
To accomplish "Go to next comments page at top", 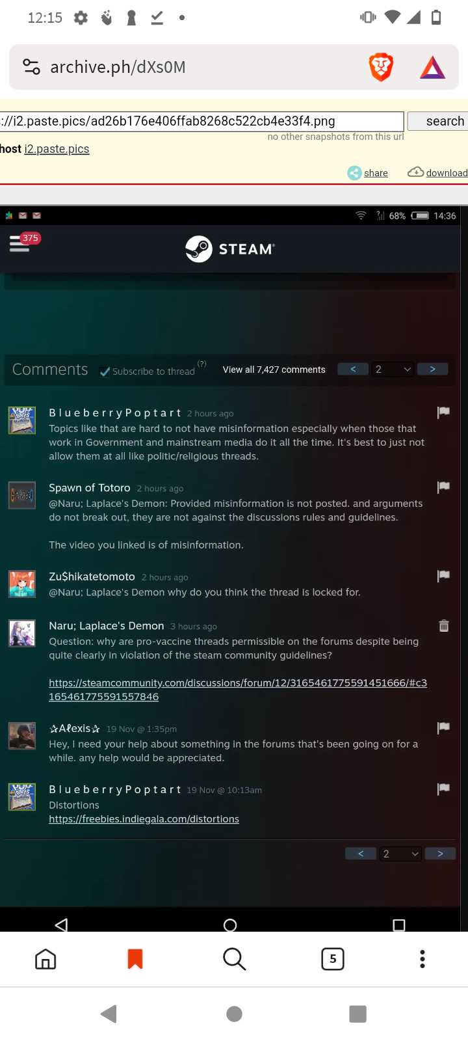I will (x=432, y=369).
